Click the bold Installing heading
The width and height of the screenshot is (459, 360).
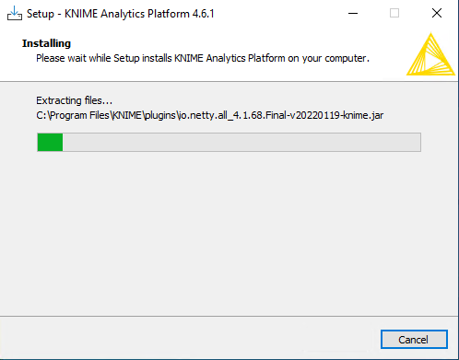(46, 43)
